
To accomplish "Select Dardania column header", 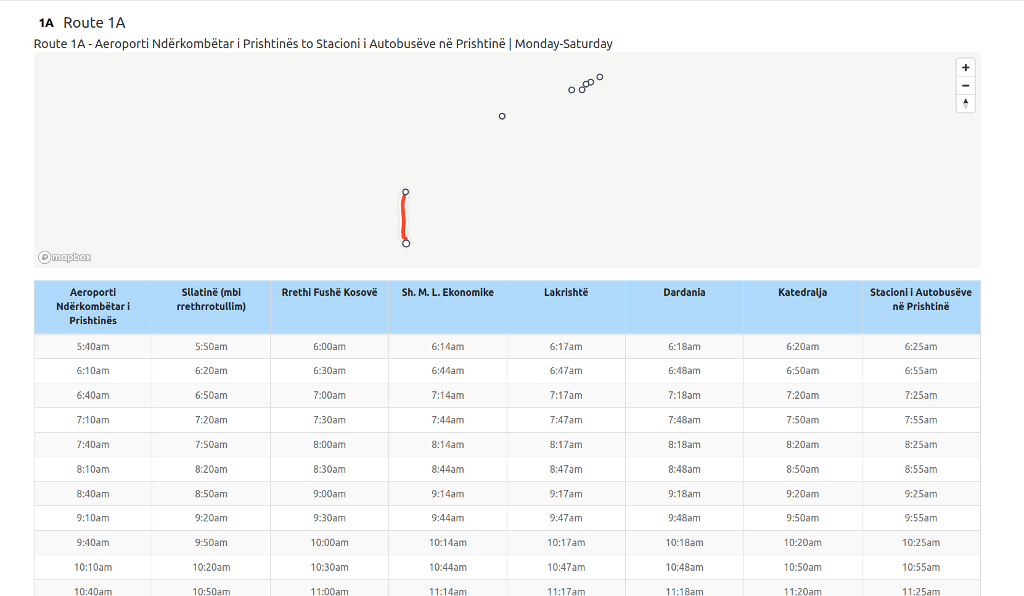I will [x=684, y=306].
